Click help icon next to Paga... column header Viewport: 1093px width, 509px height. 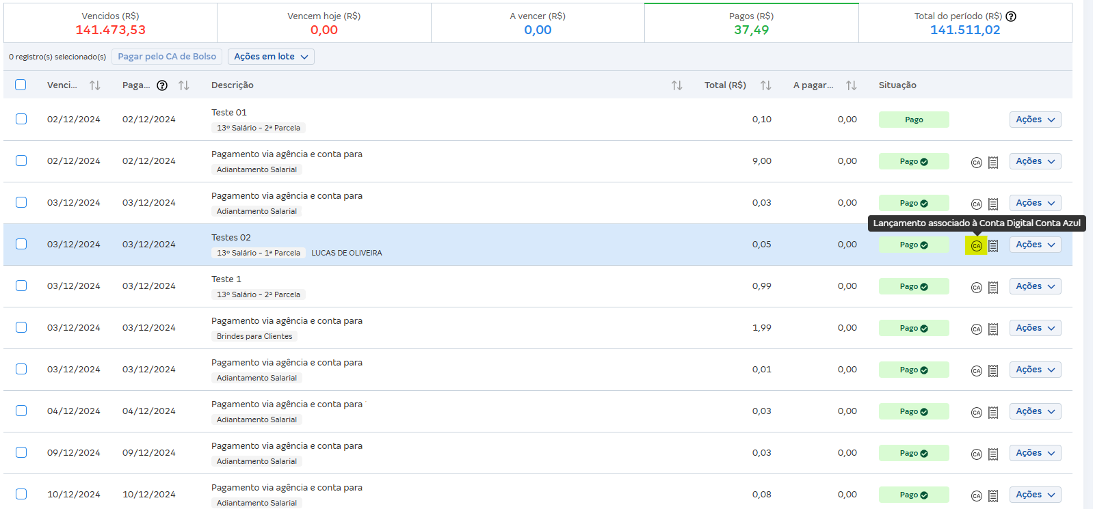point(162,85)
